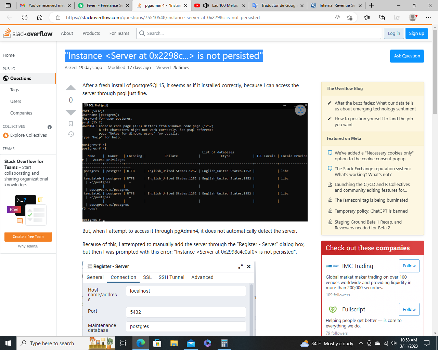438x350 pixels.
Task: Open the Explore Collectives link
Action: tap(28, 135)
